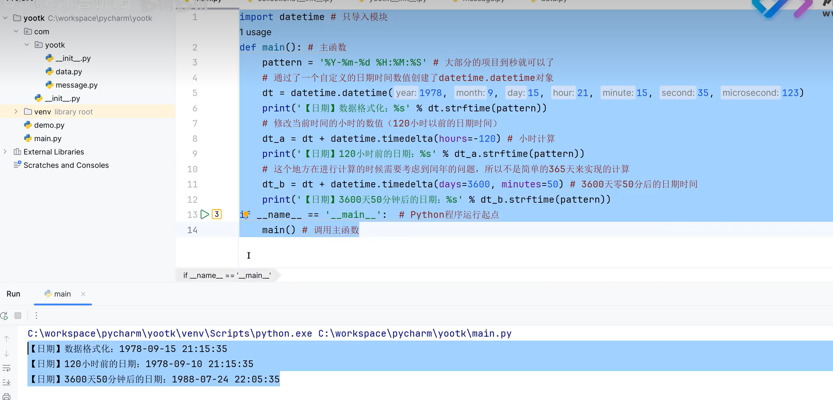Image resolution: width=833 pixels, height=400 pixels.
Task: Click on hours=-120 in line 8
Action: [x=467, y=139]
